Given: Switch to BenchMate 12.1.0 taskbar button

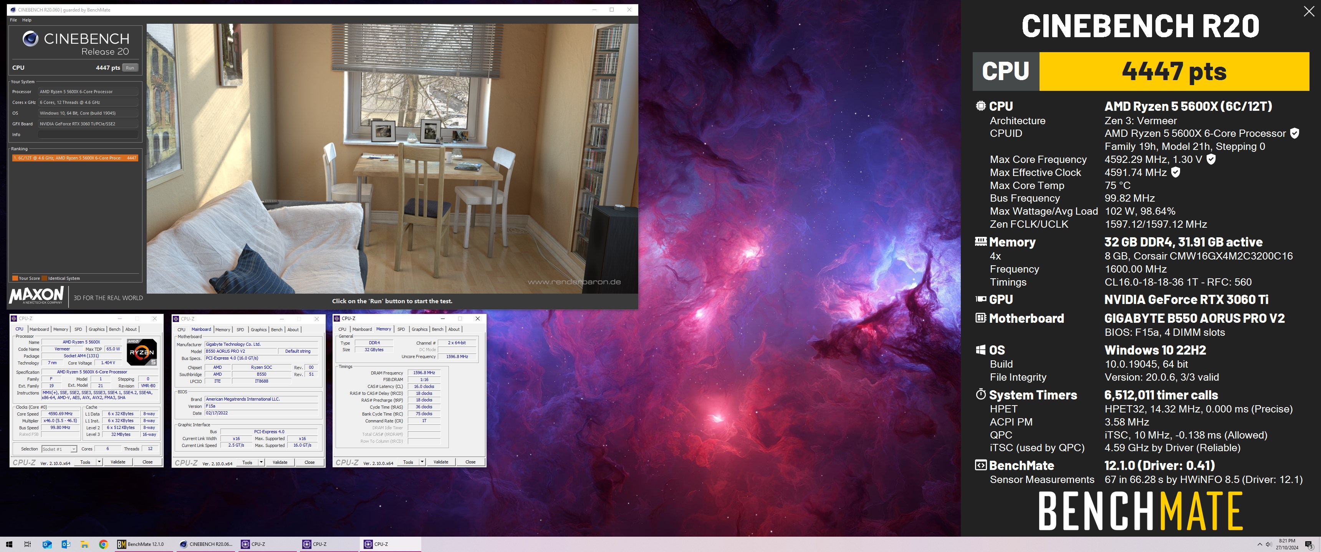Looking at the screenshot, I should pos(144,544).
